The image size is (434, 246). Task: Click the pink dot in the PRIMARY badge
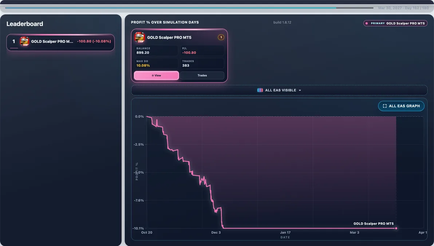(x=367, y=23)
